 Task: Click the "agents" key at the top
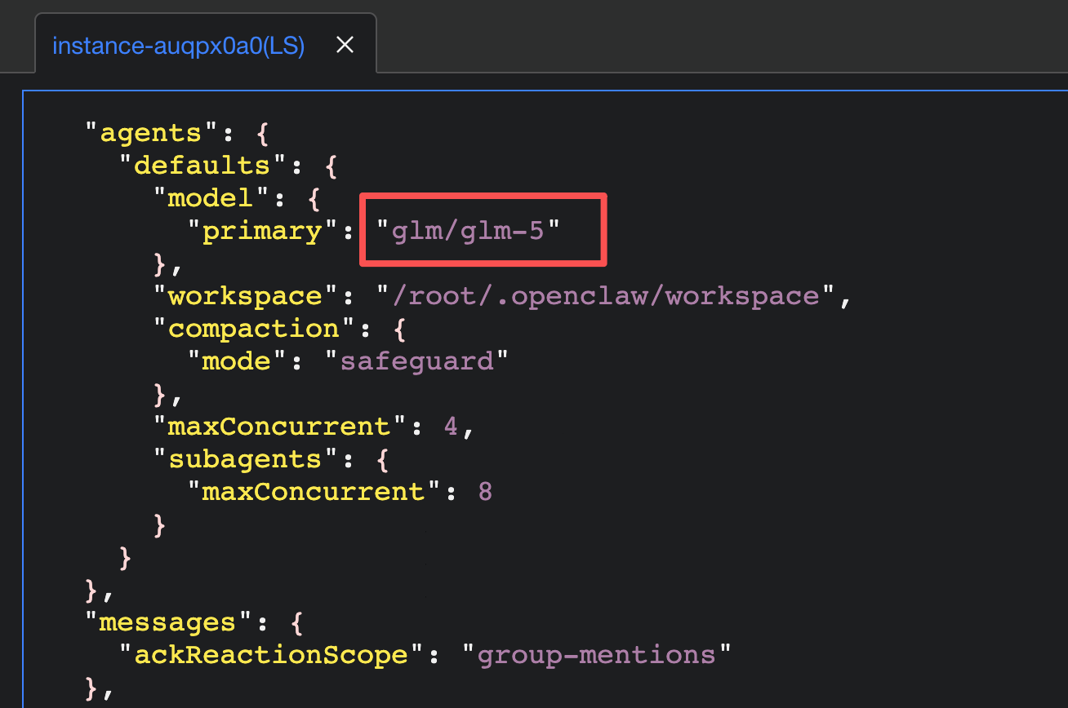pyautogui.click(x=144, y=132)
